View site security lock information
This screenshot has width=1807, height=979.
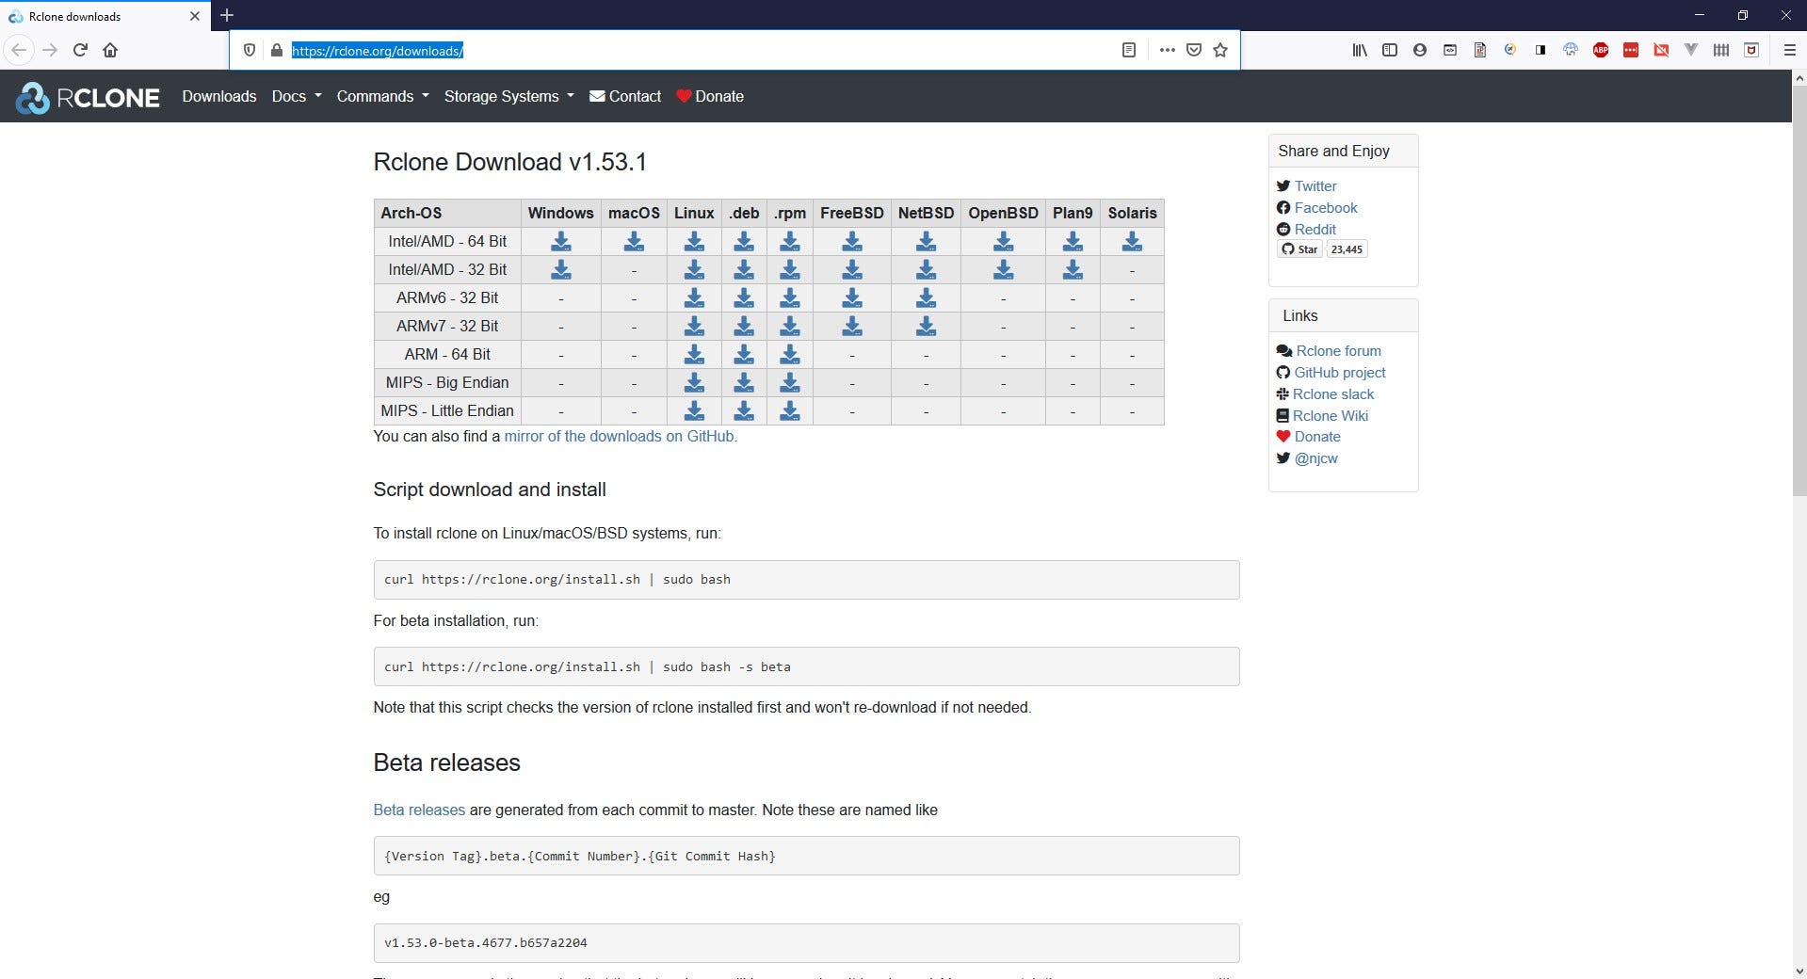pos(276,50)
